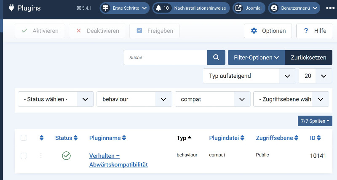This screenshot has width=337, height=180.
Task: Open the Erste Schritte menu
Action: pyautogui.click(x=125, y=8)
